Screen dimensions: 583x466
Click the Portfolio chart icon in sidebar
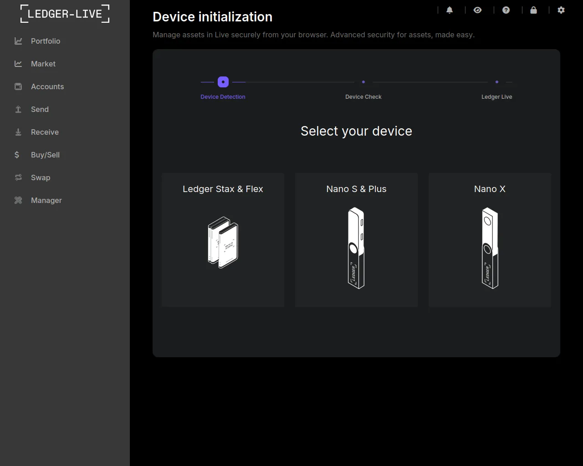pyautogui.click(x=18, y=41)
